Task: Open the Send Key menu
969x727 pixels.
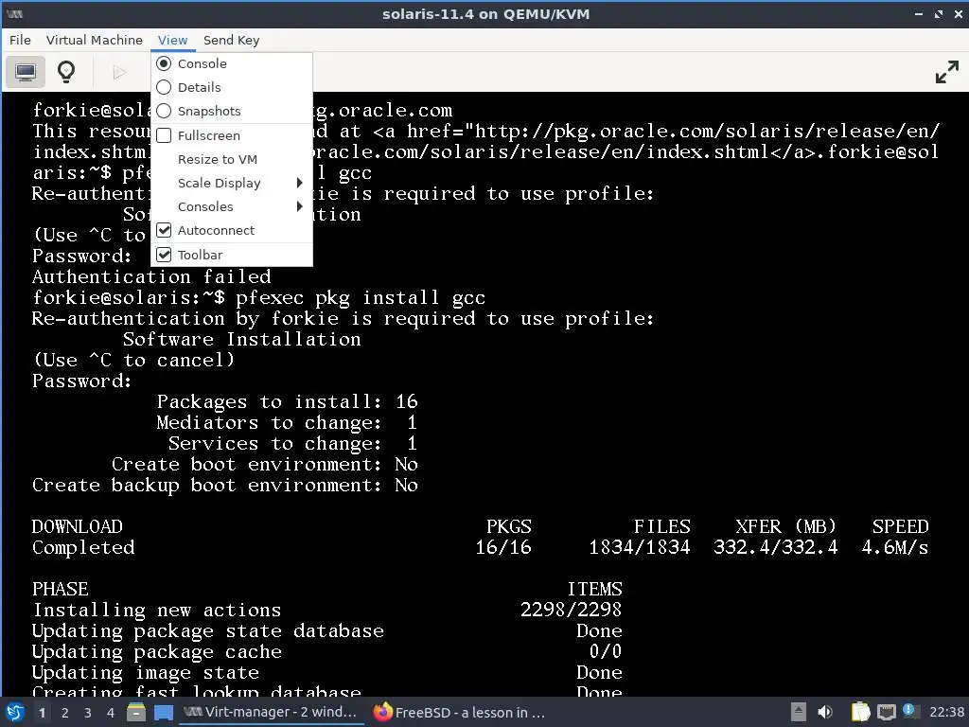Action: click(231, 40)
